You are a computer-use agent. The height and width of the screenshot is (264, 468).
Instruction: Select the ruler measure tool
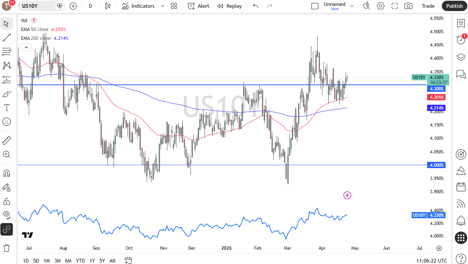[7, 140]
